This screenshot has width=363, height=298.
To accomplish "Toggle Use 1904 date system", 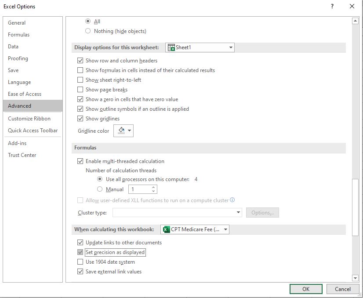I will tap(80, 262).
